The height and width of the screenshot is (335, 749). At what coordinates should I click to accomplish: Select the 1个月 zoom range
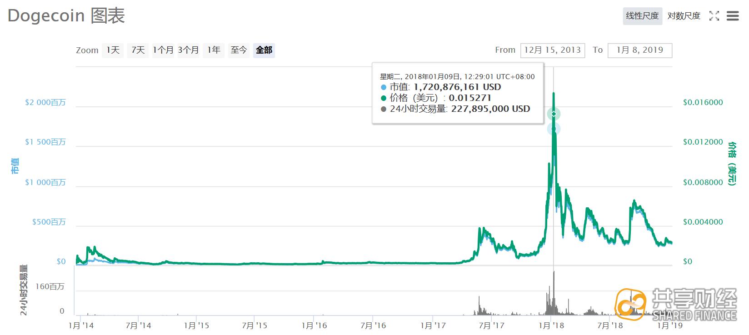[x=163, y=50]
